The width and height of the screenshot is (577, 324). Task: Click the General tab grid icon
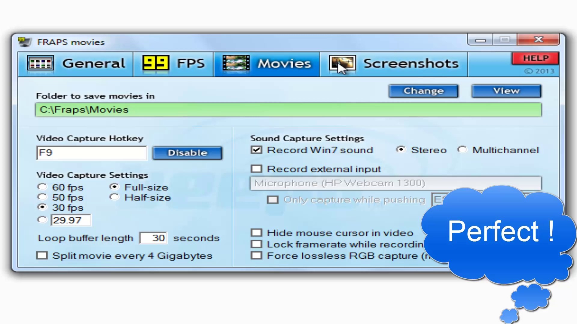(40, 63)
